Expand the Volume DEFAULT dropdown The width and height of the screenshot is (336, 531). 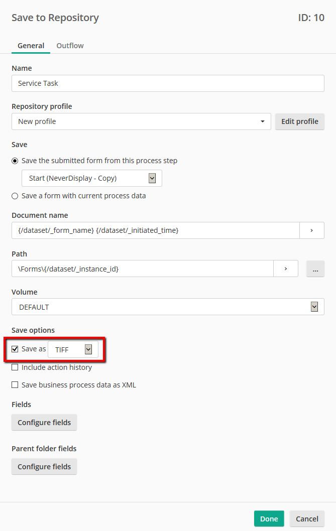(x=167, y=307)
